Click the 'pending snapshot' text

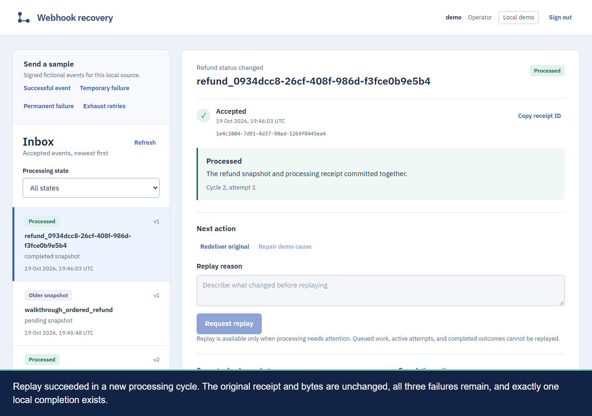tap(49, 321)
